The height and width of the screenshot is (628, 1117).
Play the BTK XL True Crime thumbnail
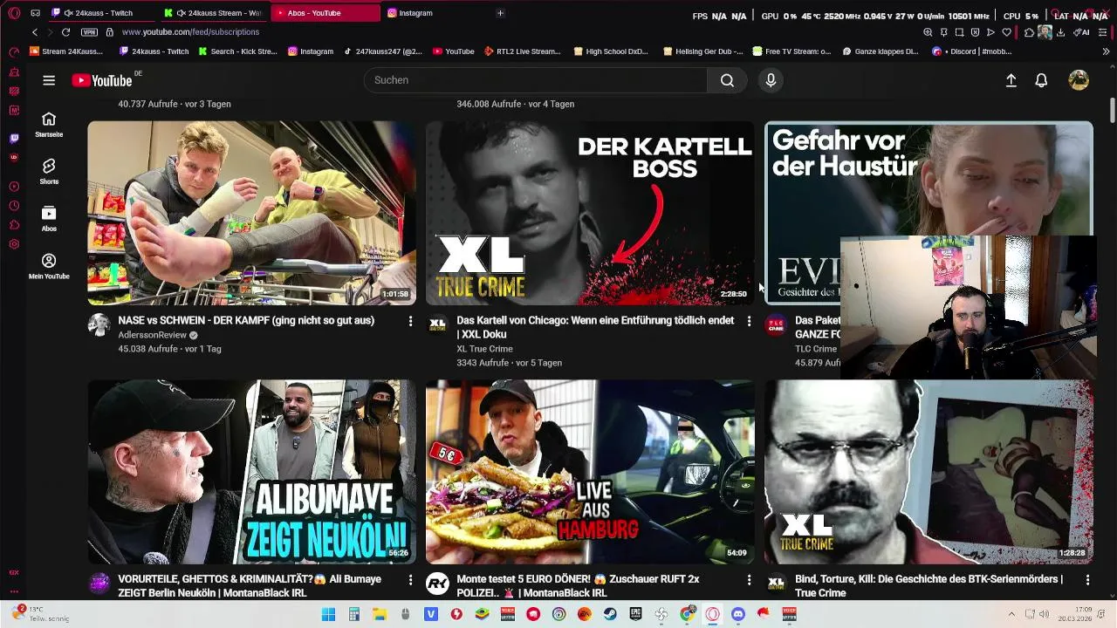(929, 471)
